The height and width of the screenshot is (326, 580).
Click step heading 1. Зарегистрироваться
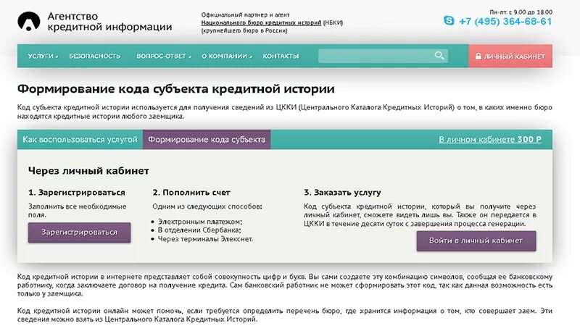coord(77,193)
